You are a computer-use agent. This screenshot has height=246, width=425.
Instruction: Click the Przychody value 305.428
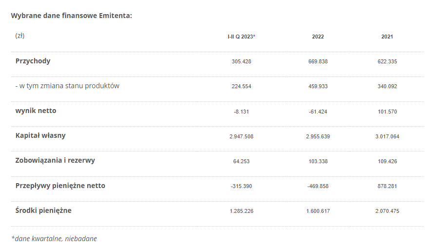click(x=241, y=62)
